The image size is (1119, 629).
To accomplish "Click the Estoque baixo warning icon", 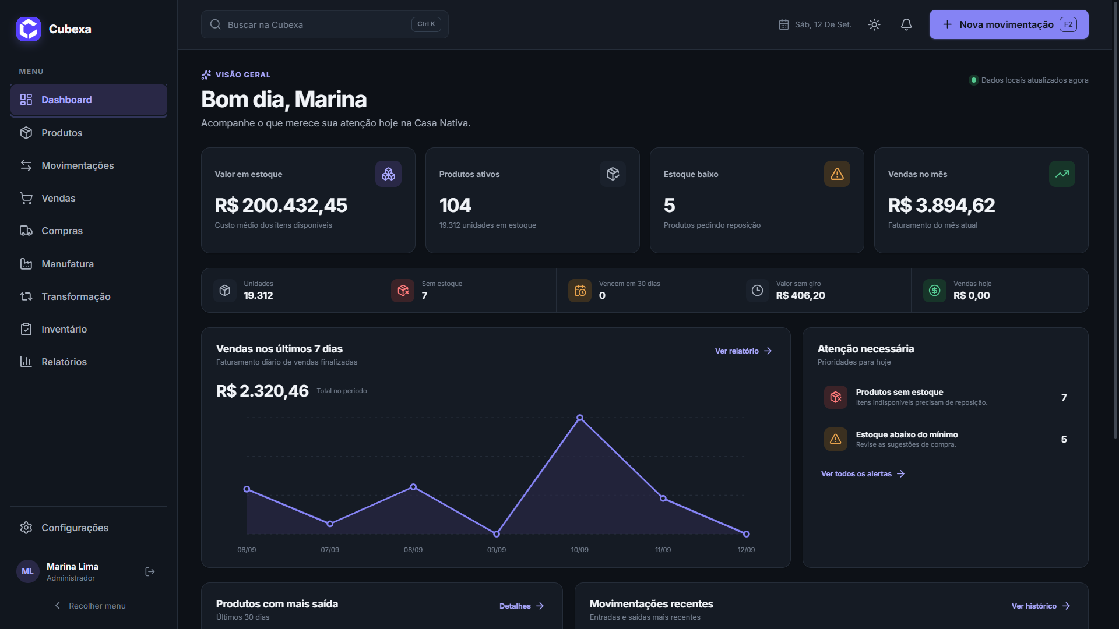I will tap(837, 174).
